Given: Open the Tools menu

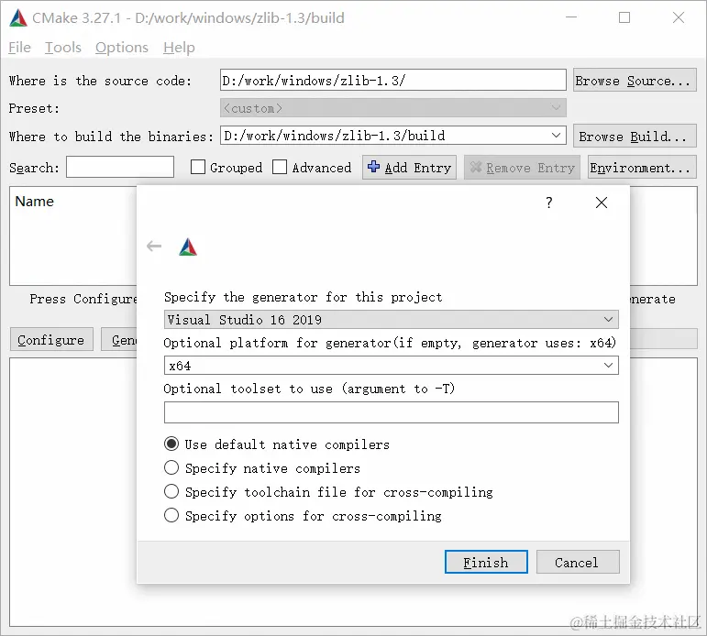Looking at the screenshot, I should tap(63, 48).
